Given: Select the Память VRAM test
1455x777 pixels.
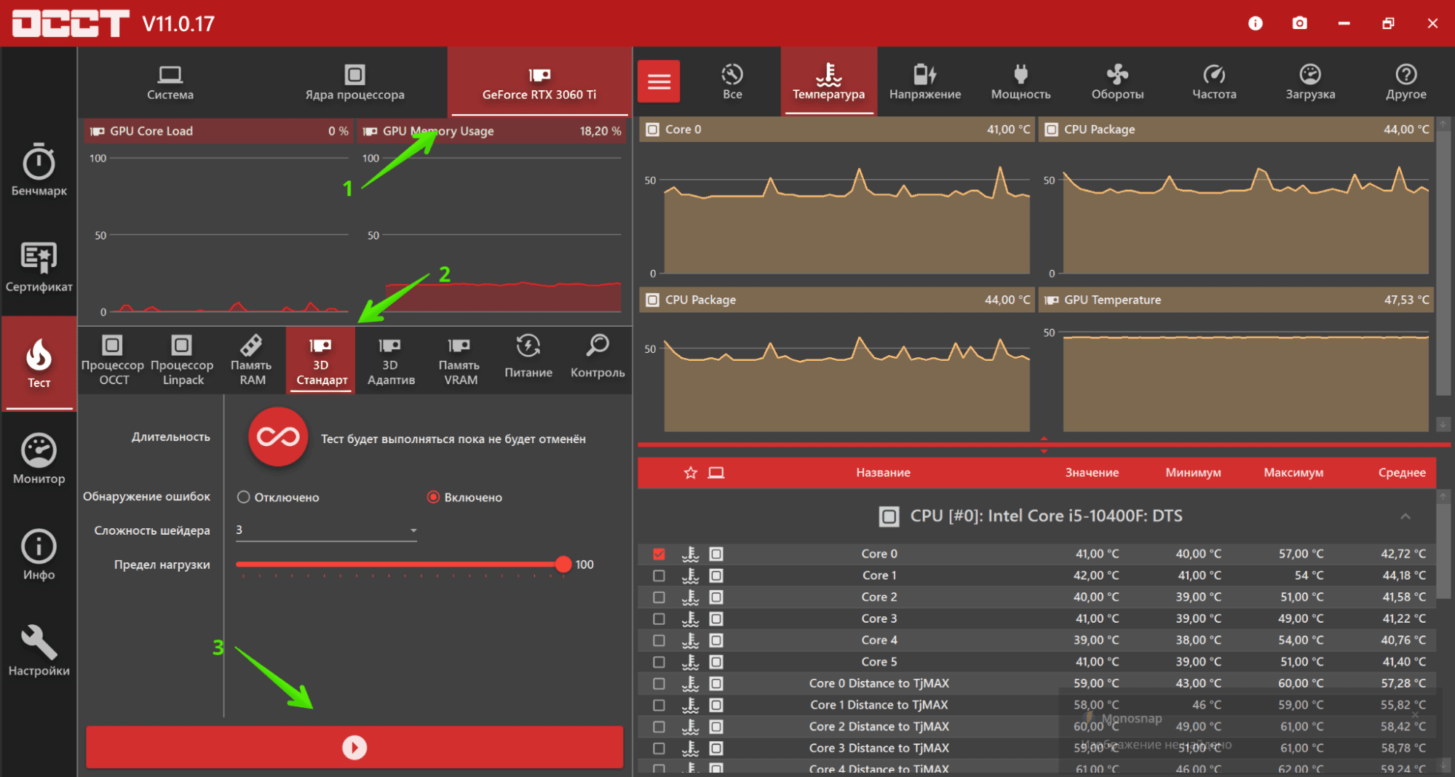Looking at the screenshot, I should [x=460, y=360].
